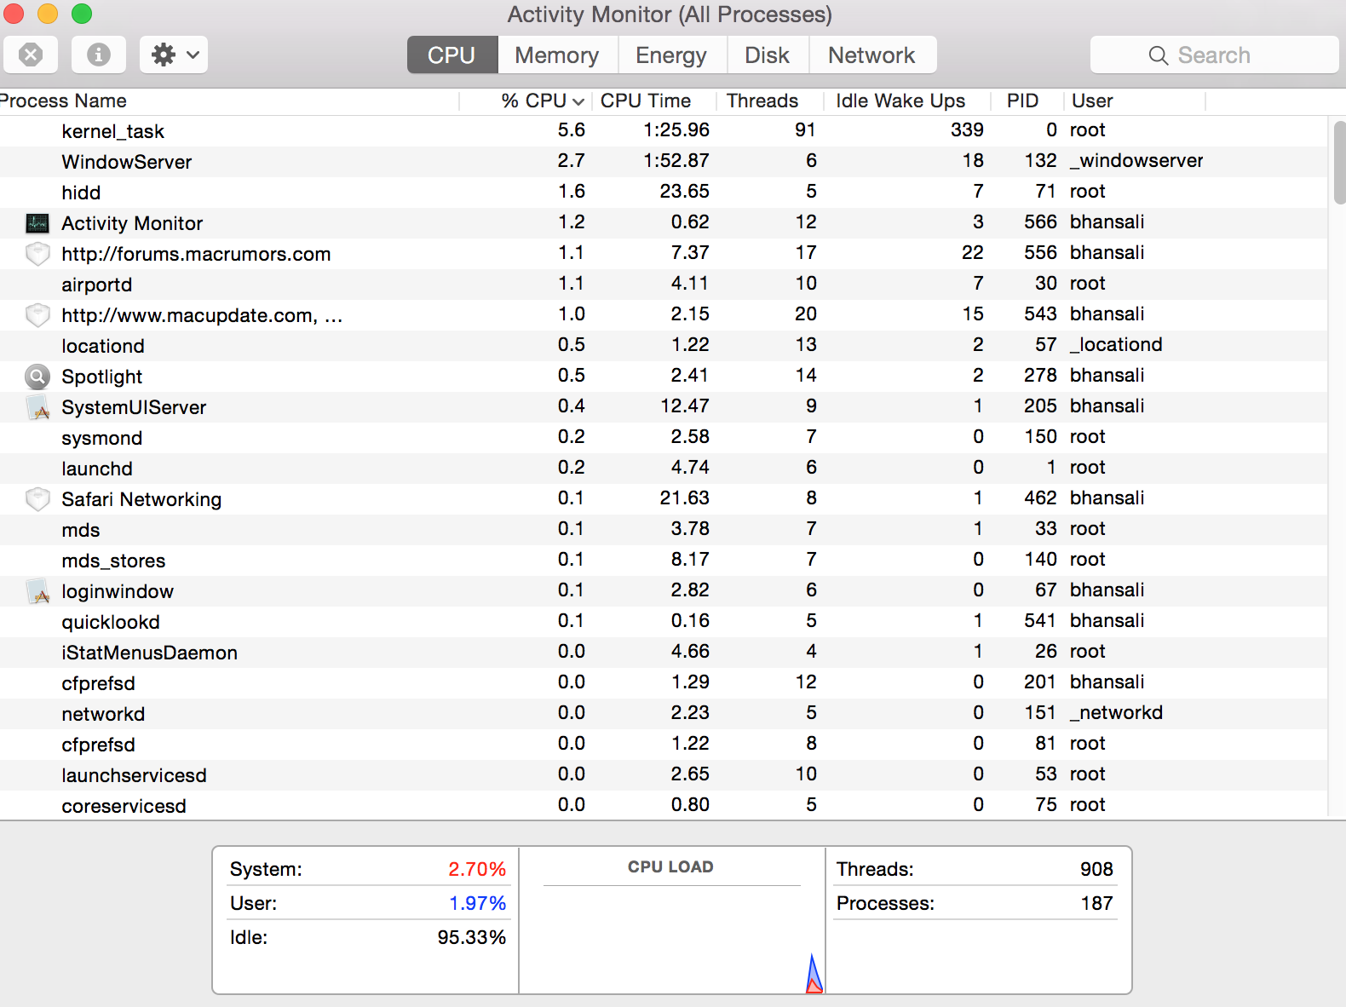This screenshot has width=1346, height=1007.
Task: Click the Processes 187 total value
Action: (1097, 903)
